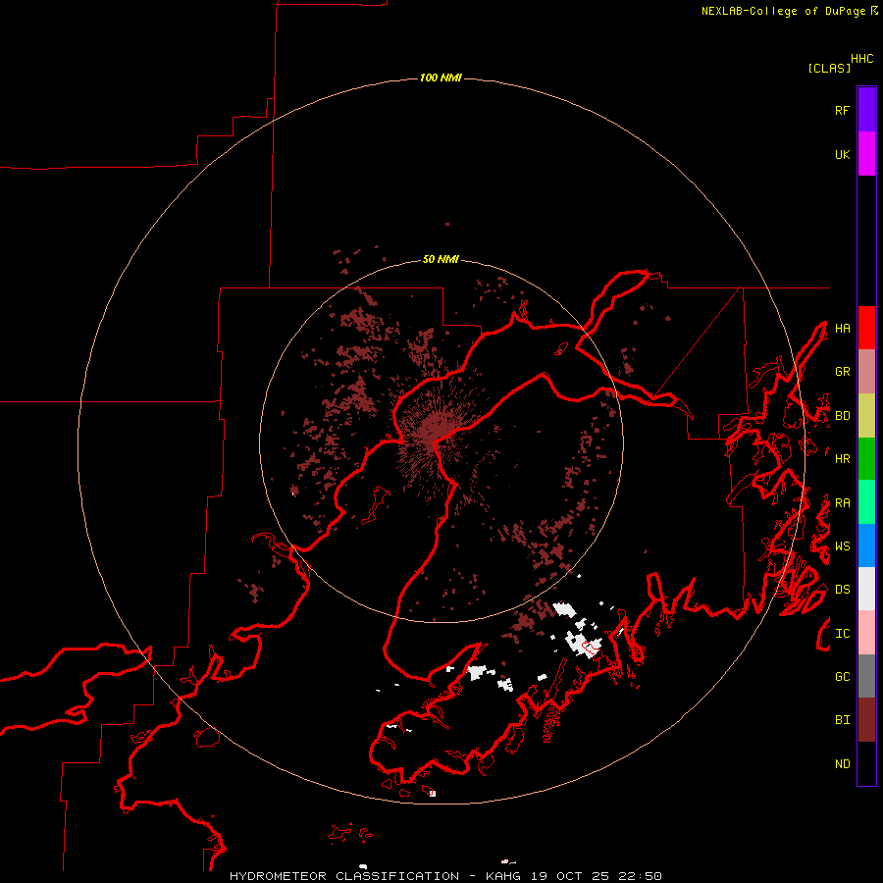Click the BI dark red legend color block
The image size is (883, 883).
pyautogui.click(x=866, y=720)
